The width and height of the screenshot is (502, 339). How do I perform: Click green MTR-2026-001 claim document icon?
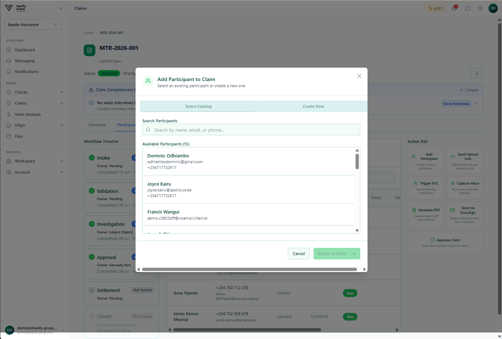90,50
